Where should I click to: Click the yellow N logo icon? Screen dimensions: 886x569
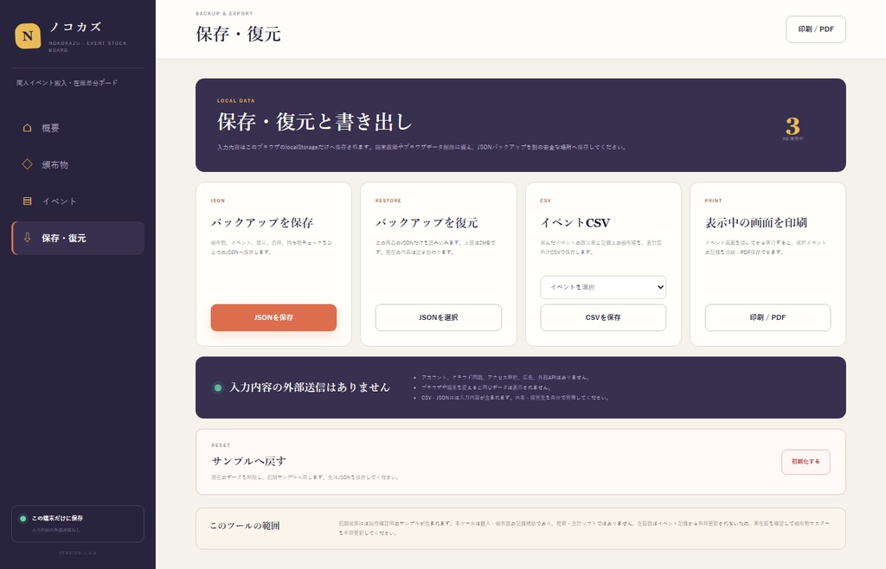[28, 36]
